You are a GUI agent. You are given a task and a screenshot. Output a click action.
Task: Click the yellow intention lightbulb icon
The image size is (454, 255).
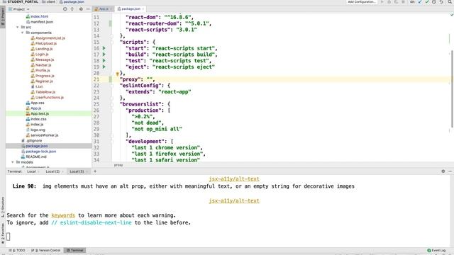pyautogui.click(x=117, y=74)
